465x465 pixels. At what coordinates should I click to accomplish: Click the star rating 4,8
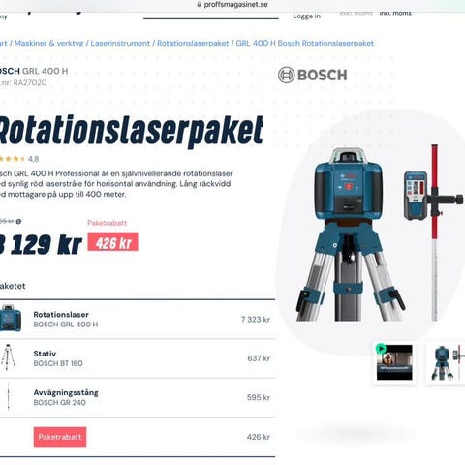coord(19,159)
